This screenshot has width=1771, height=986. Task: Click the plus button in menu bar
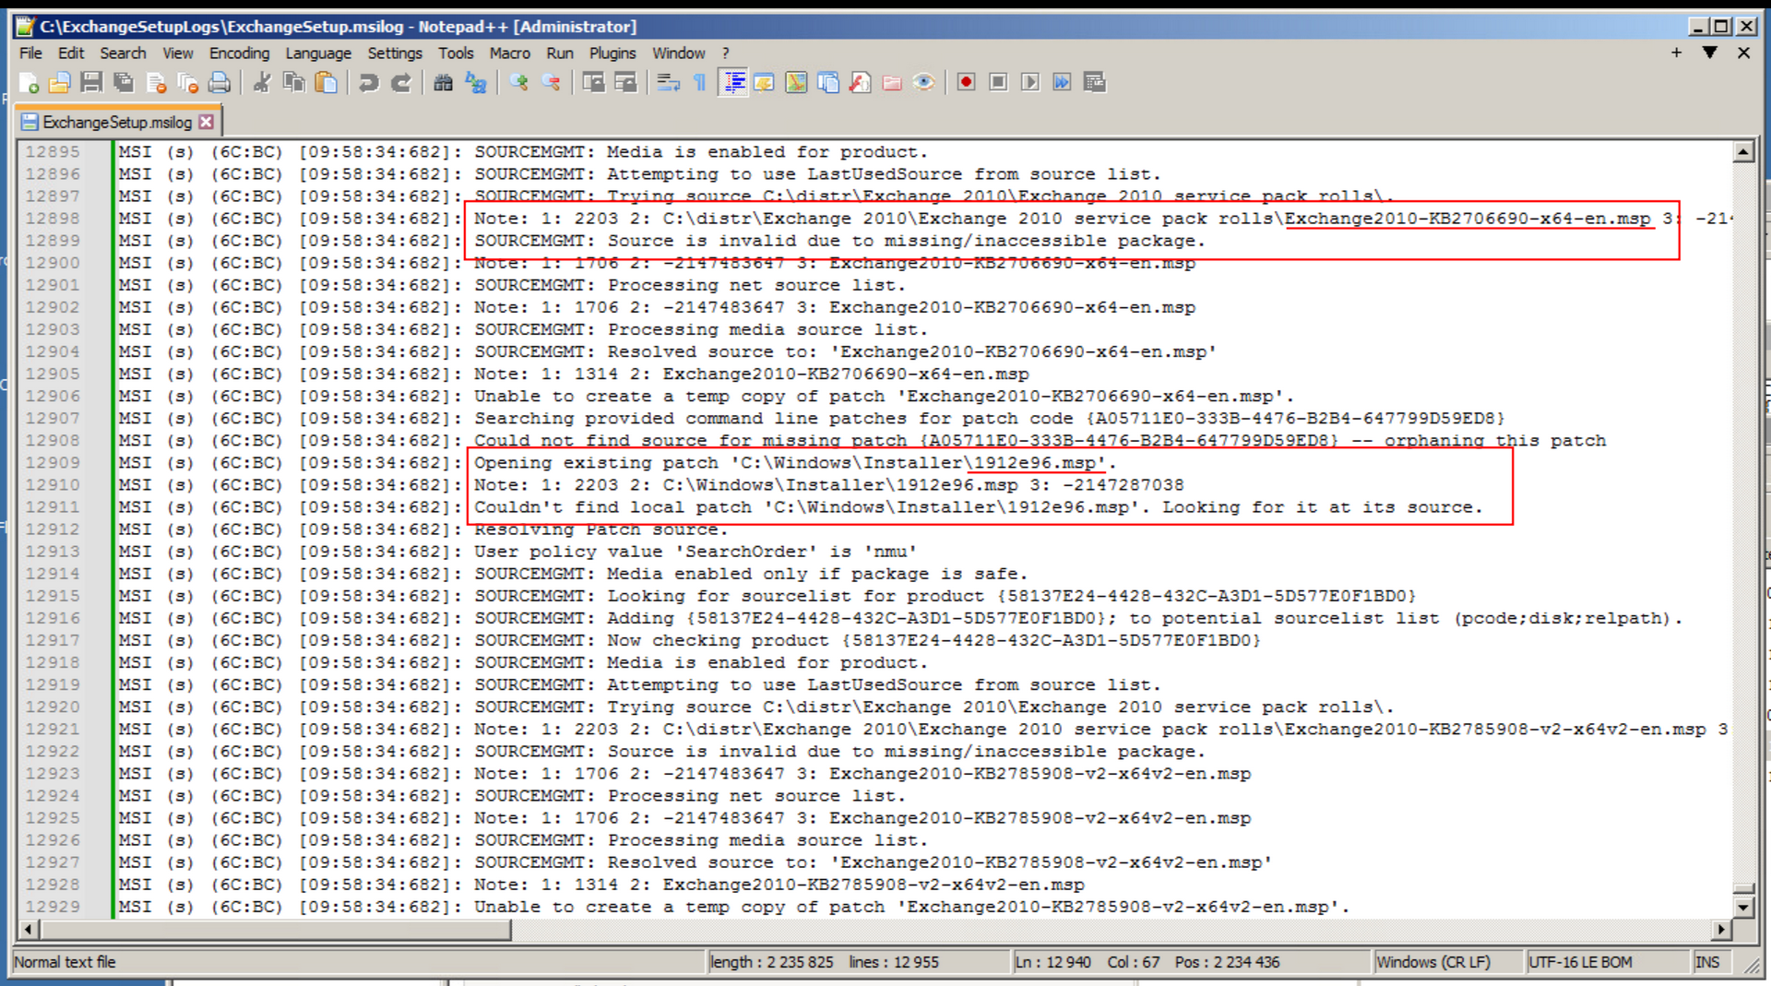coord(1676,53)
